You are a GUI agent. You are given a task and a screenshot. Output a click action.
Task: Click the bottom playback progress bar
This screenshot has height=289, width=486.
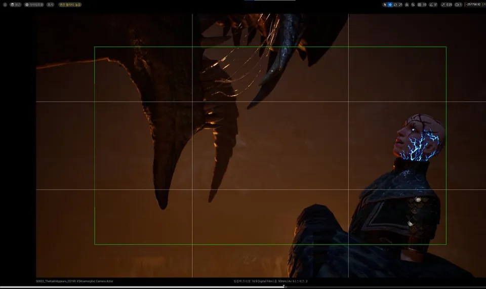[x=243, y=287]
